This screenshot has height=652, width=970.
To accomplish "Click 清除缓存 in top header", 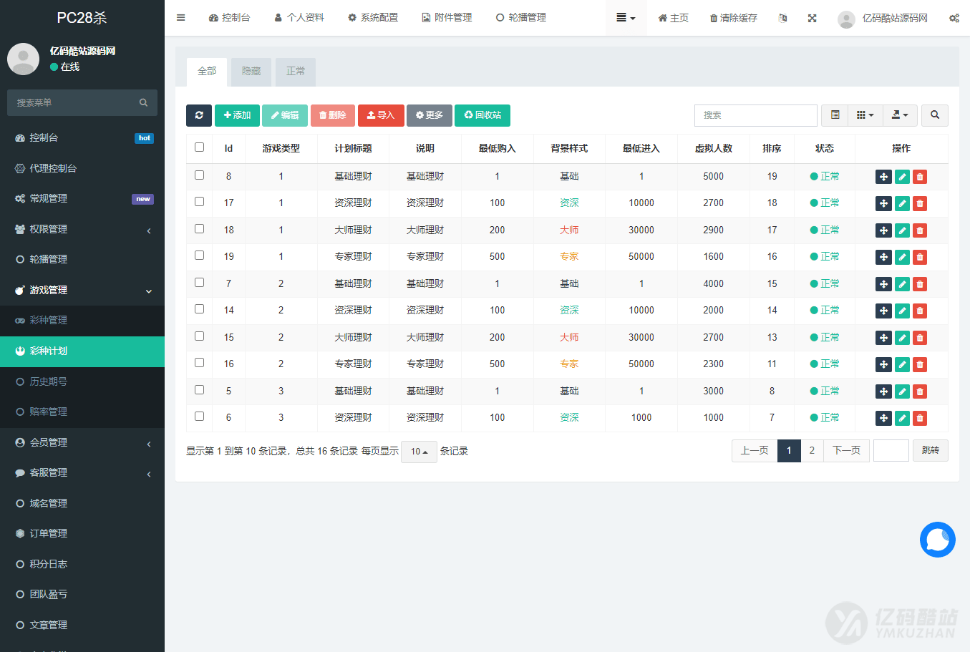I will (733, 18).
